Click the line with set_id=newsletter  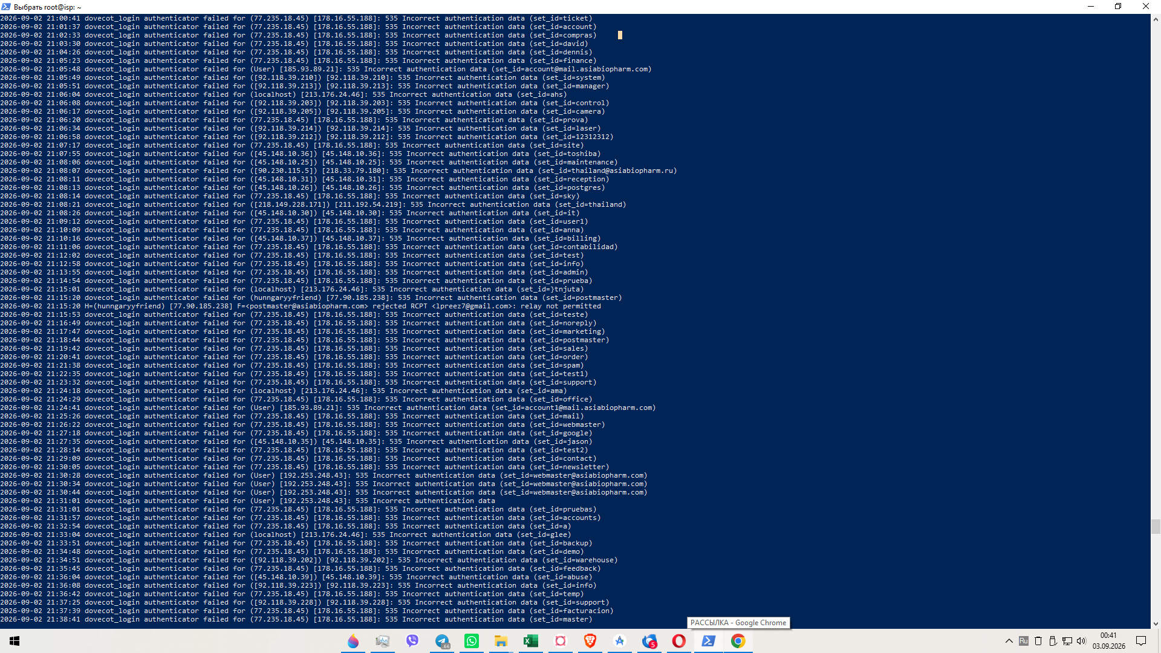pos(305,467)
